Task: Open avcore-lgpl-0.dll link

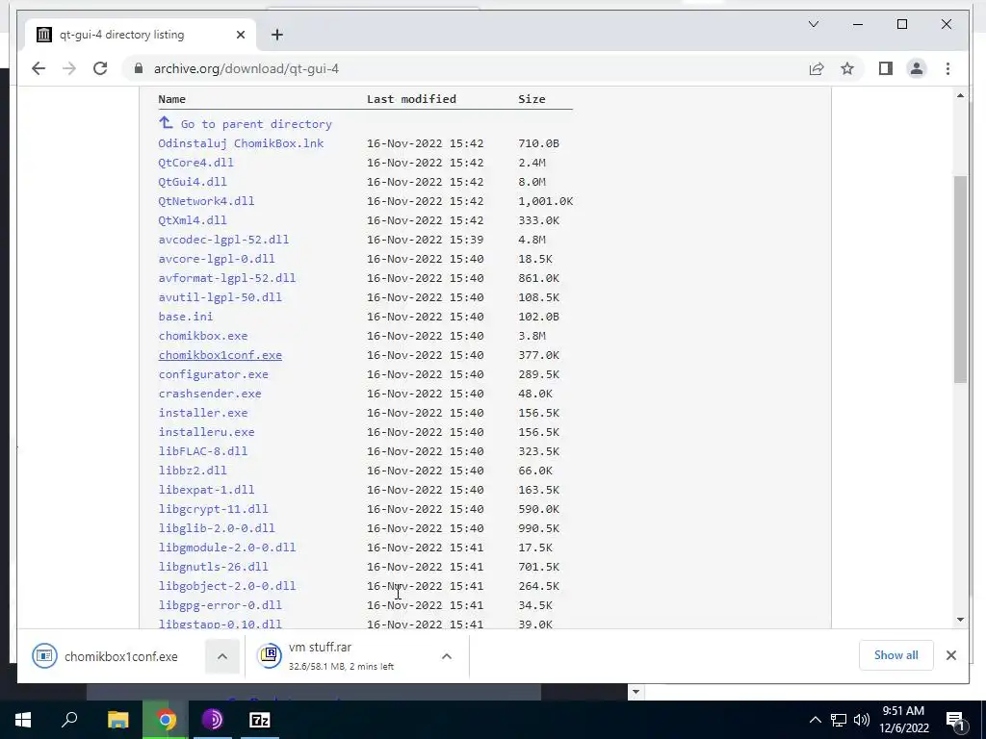Action: tap(217, 258)
